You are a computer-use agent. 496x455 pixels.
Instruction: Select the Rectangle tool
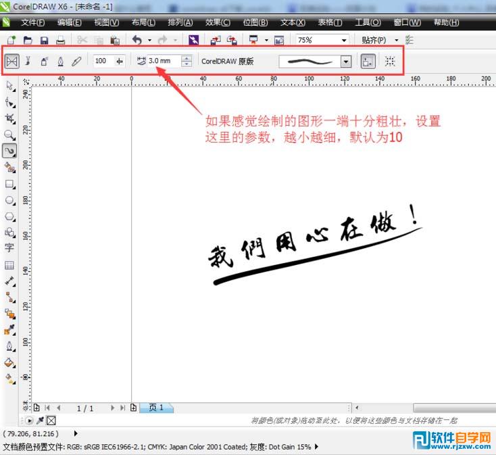(x=10, y=184)
